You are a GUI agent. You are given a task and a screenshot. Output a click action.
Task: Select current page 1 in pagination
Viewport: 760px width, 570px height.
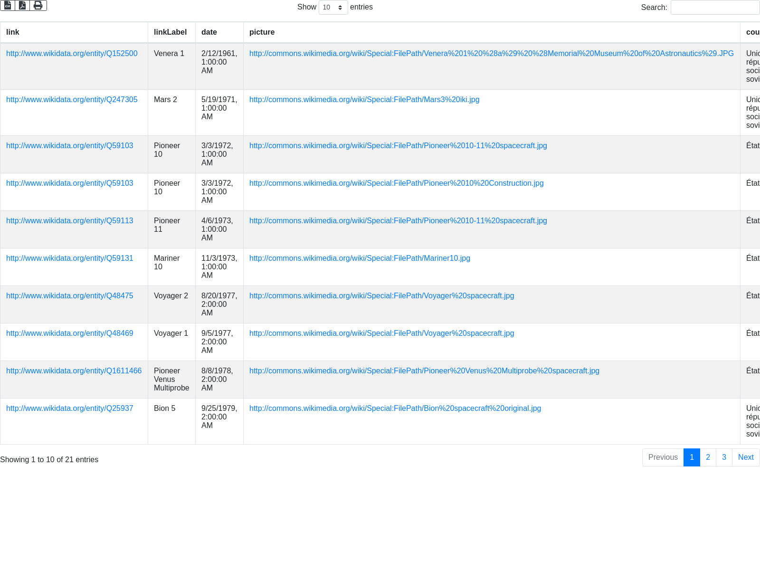(692, 457)
